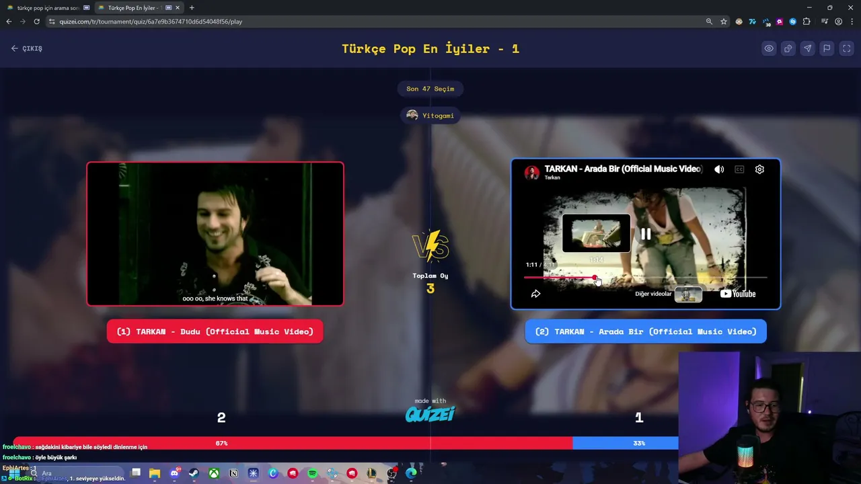
Task: Bookmark this page with star icon
Action: click(x=724, y=22)
